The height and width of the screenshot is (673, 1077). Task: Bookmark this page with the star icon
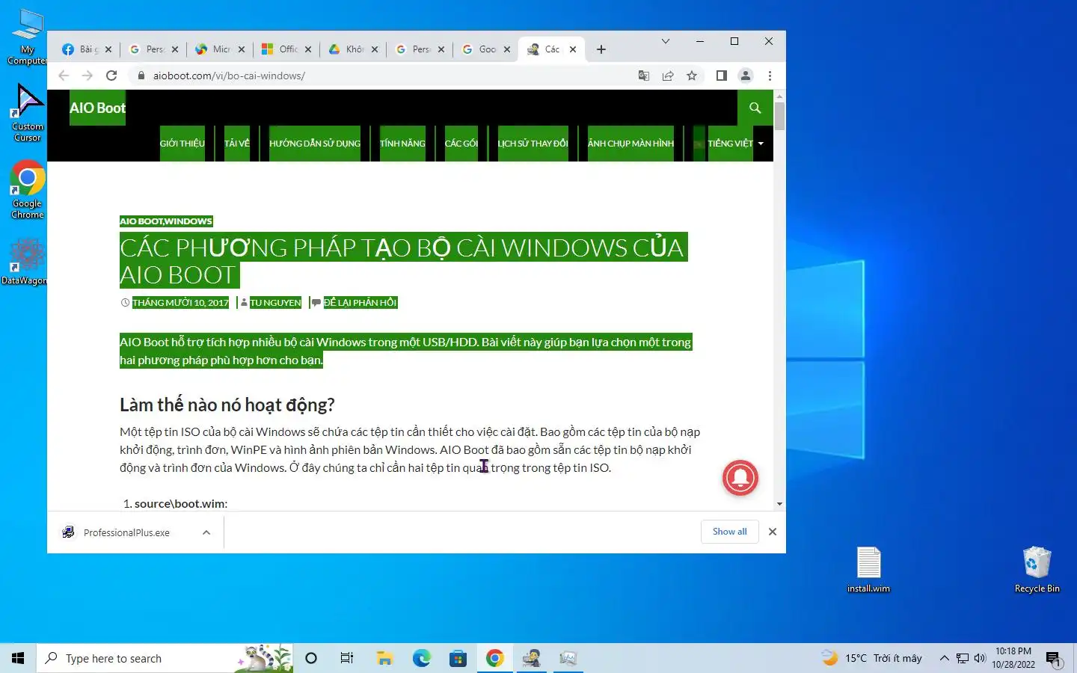692,76
